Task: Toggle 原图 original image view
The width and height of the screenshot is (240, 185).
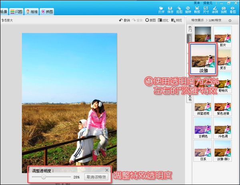Action: pyautogui.click(x=150, y=20)
